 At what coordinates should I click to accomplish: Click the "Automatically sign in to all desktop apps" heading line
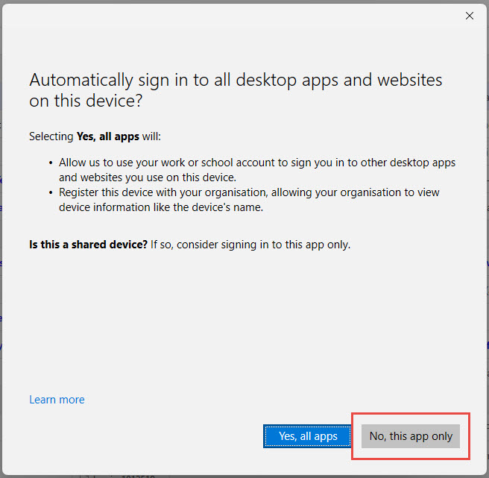[235, 80]
